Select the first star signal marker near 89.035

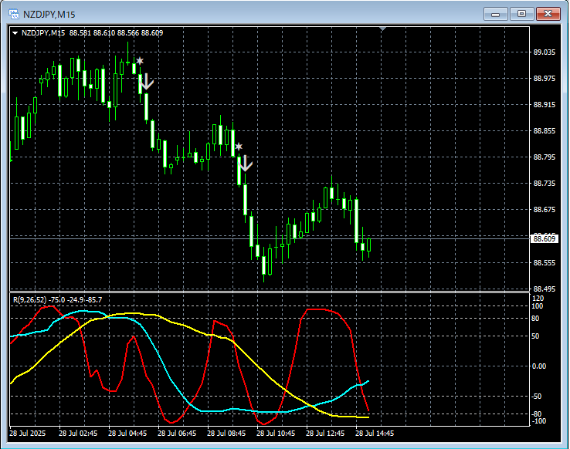(x=140, y=61)
